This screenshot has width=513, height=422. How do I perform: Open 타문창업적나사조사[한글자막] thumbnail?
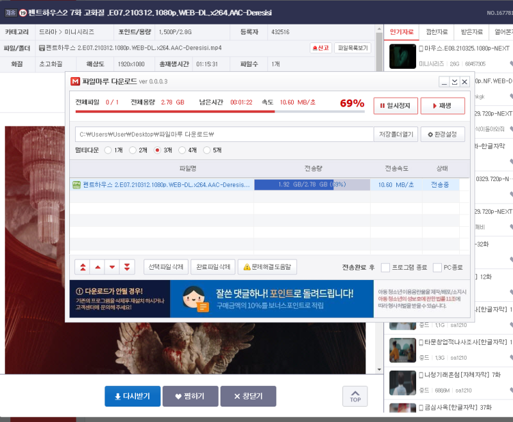pyautogui.click(x=403, y=350)
